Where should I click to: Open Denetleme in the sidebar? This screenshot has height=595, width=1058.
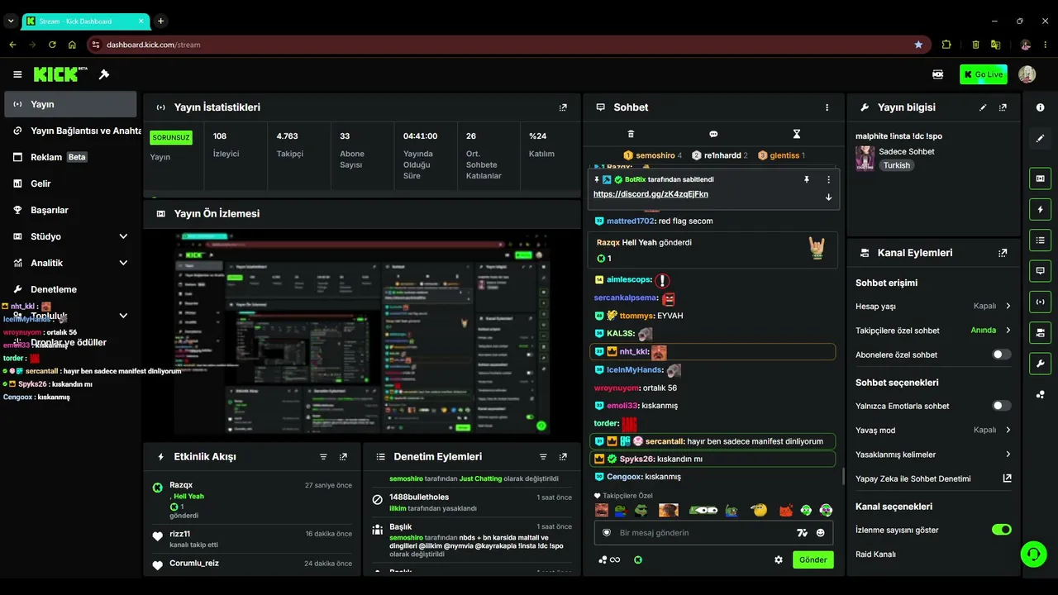pos(70,289)
